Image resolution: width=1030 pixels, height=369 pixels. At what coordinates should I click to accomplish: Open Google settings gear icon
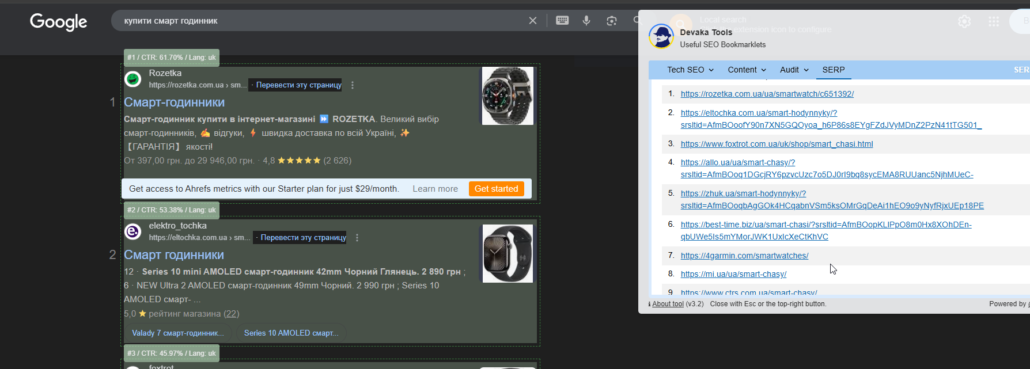(964, 21)
